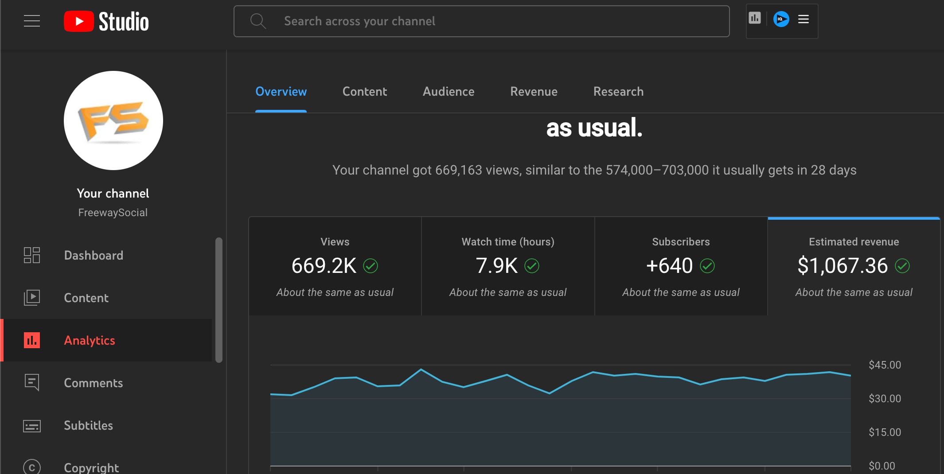The height and width of the screenshot is (474, 944).
Task: Click the Copyright circle icon
Action: tap(32, 467)
